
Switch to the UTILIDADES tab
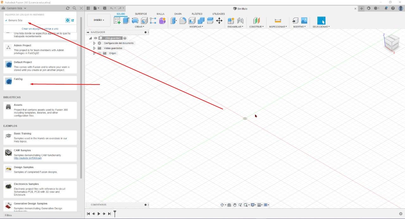(x=218, y=14)
